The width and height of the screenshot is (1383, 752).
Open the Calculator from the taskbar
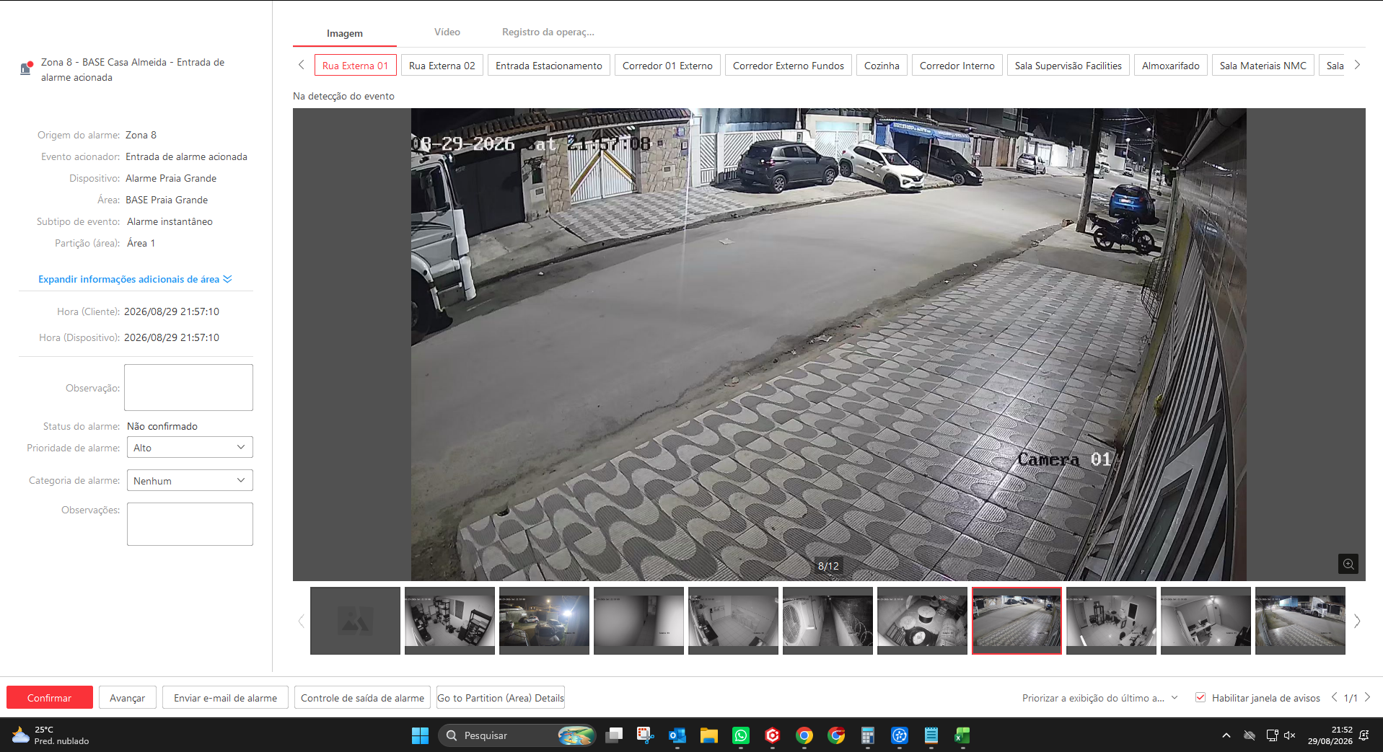[867, 735]
